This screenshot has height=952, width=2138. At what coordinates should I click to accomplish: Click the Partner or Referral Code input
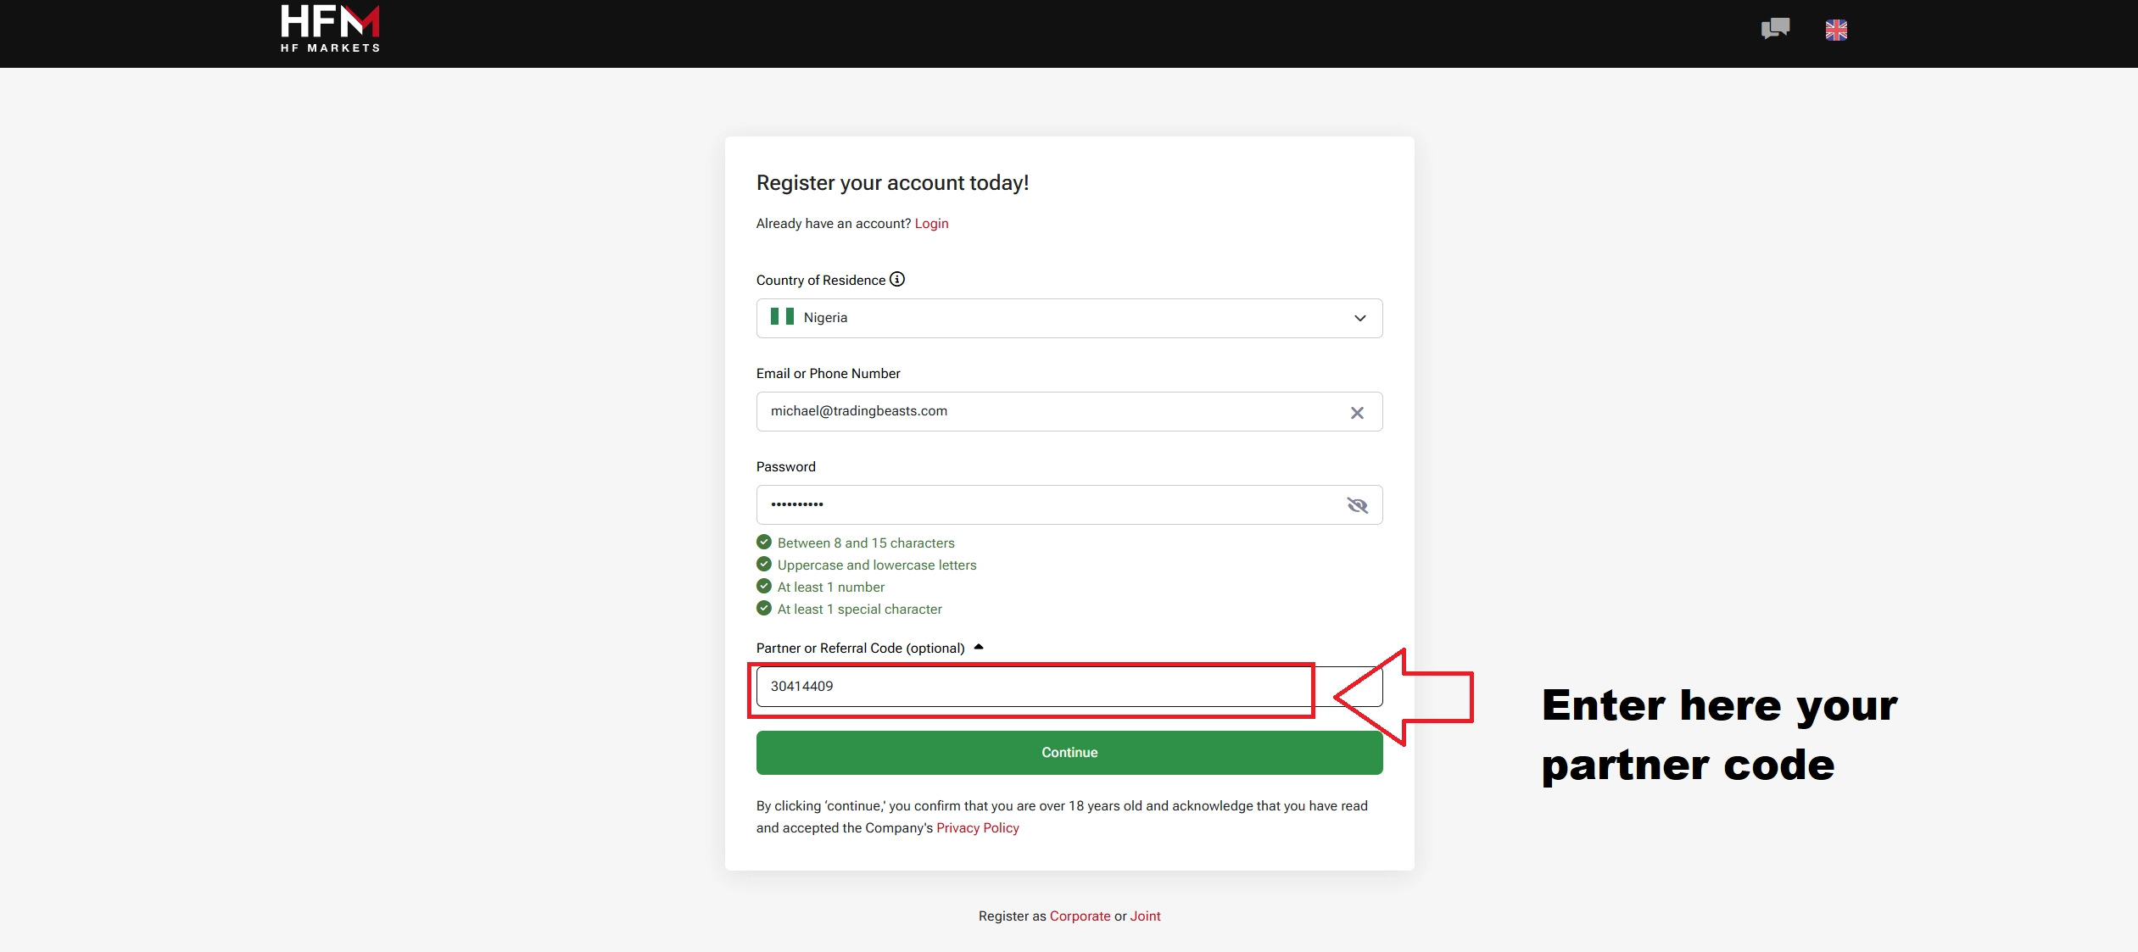pos(1069,687)
